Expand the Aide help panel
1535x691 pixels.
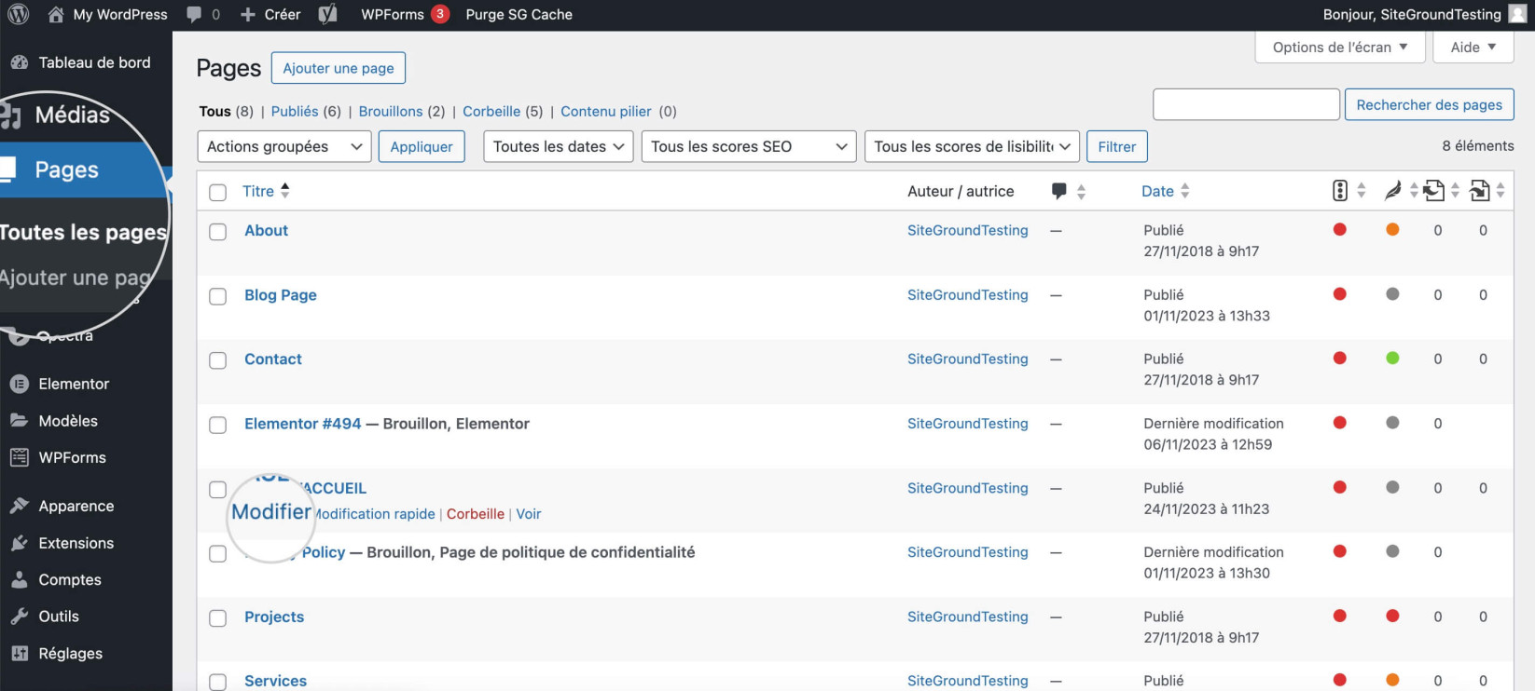click(x=1473, y=47)
